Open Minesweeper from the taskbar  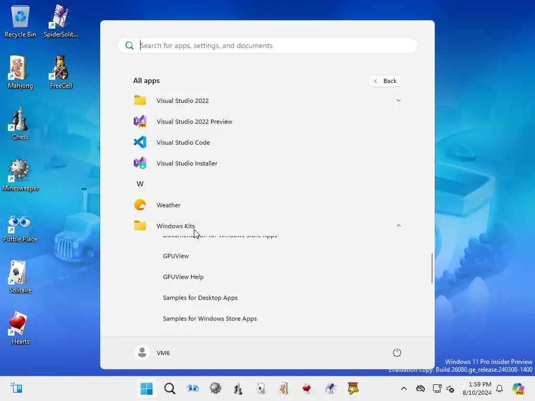pyautogui.click(x=215, y=388)
